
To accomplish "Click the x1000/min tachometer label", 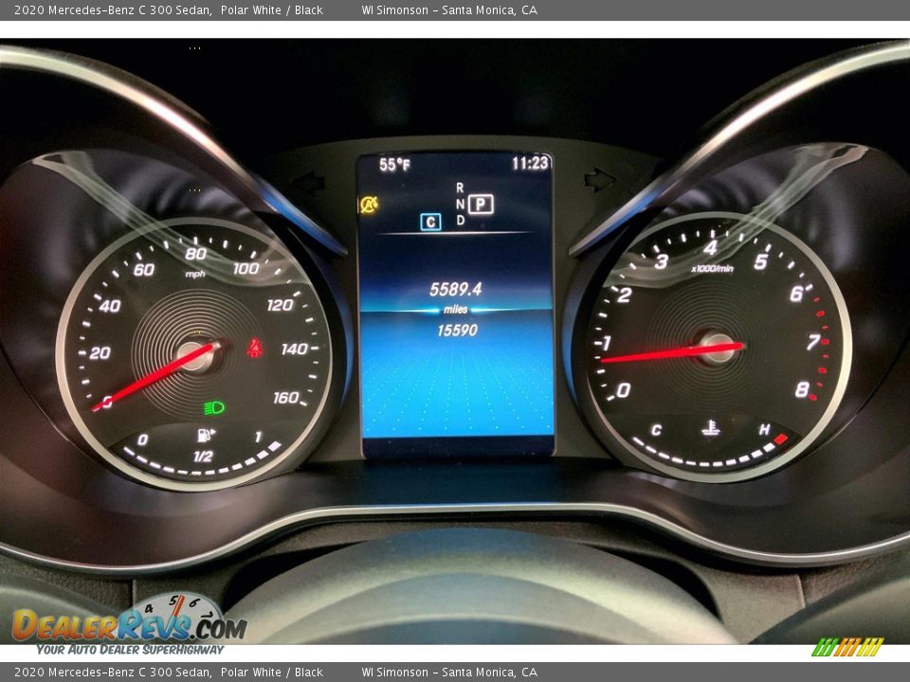I will click(712, 268).
